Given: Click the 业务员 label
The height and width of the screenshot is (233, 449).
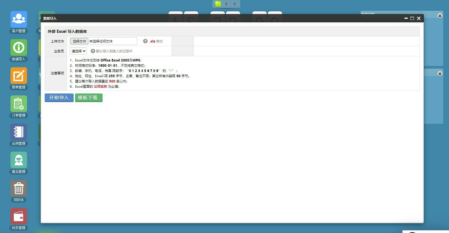Looking at the screenshot, I should [59, 51].
